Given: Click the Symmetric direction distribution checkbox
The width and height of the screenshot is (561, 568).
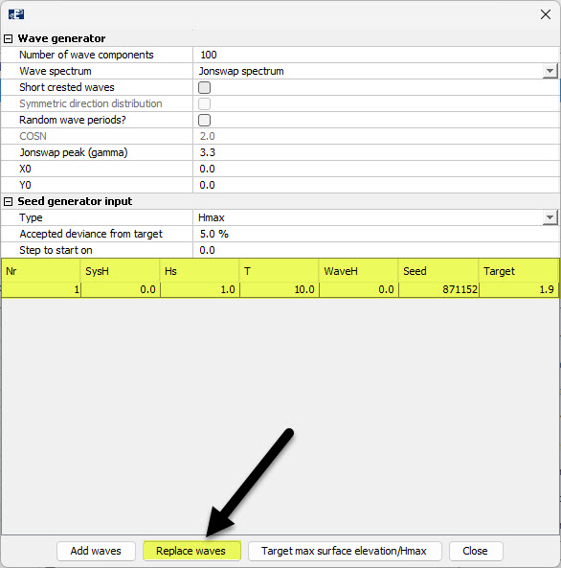Looking at the screenshot, I should pos(204,103).
